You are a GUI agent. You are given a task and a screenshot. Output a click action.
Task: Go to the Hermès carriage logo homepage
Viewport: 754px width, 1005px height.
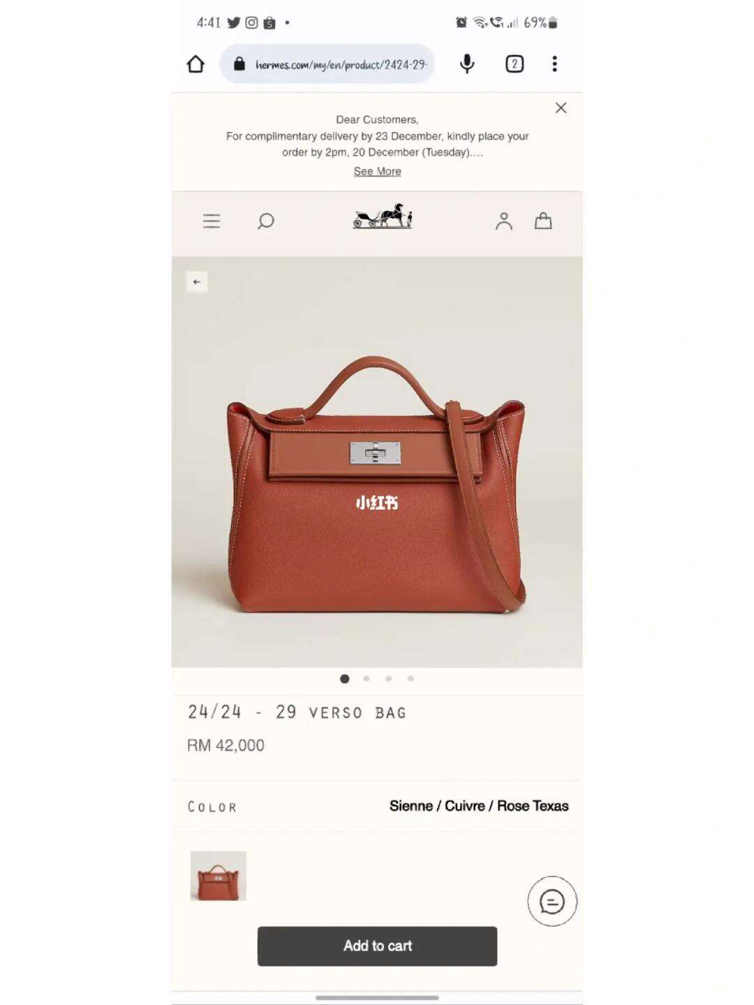click(383, 217)
